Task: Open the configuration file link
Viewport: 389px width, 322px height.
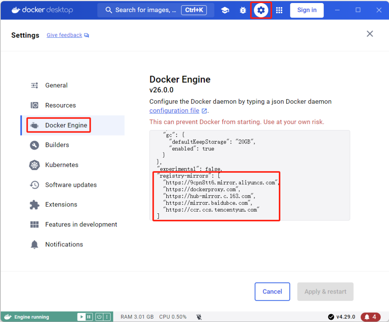Action: pyautogui.click(x=174, y=110)
